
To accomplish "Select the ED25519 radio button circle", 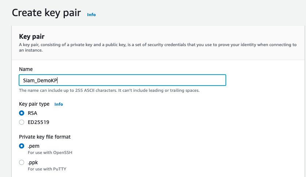I will 22,122.
